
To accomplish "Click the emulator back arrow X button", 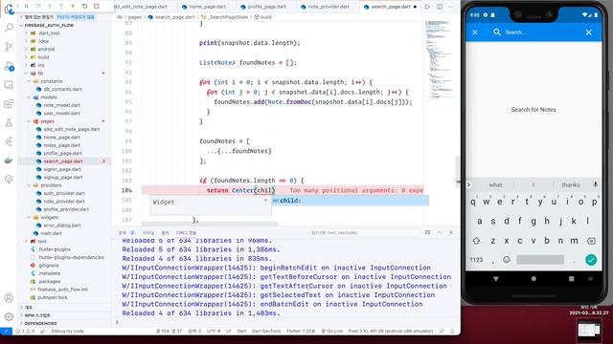I will click(x=475, y=32).
